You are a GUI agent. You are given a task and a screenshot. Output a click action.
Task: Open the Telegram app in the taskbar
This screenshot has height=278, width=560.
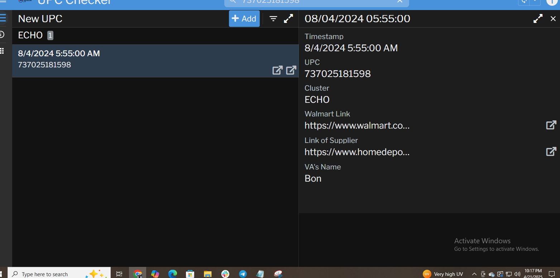click(243, 274)
